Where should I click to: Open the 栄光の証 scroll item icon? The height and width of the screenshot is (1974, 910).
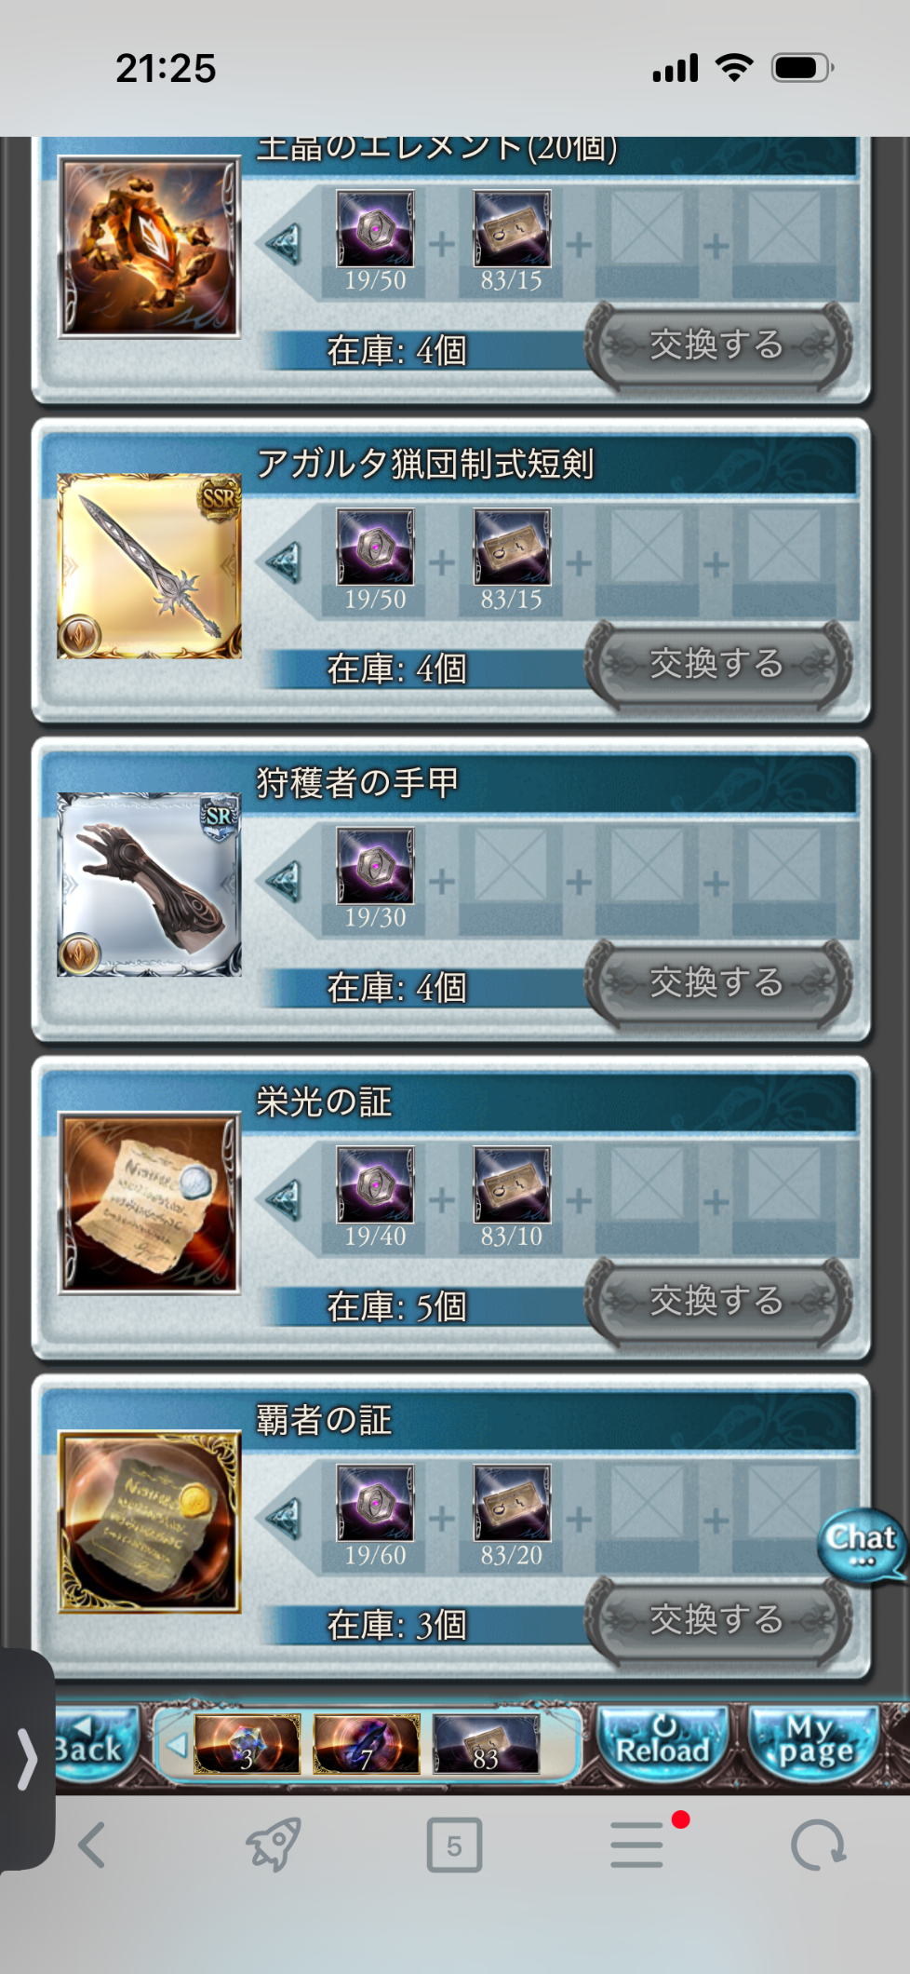(150, 1203)
